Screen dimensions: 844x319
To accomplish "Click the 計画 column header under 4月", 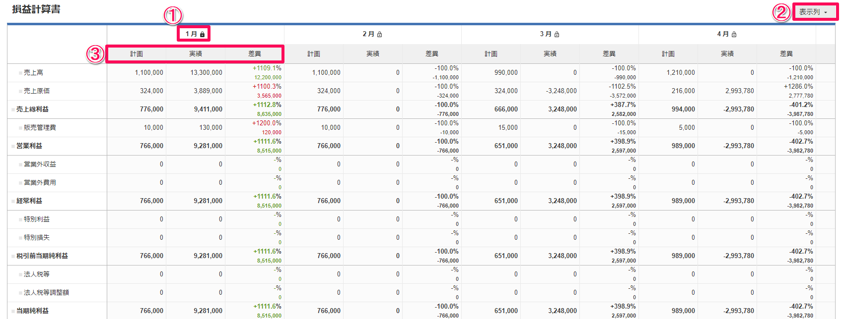I will click(668, 54).
